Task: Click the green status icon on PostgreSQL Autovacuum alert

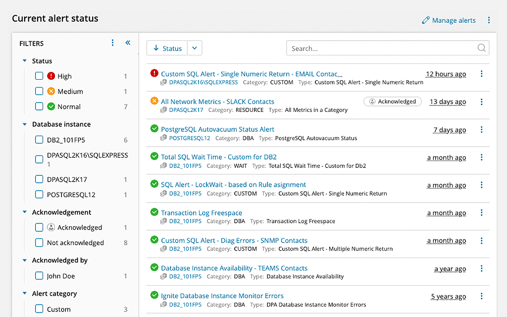Action: (x=153, y=129)
